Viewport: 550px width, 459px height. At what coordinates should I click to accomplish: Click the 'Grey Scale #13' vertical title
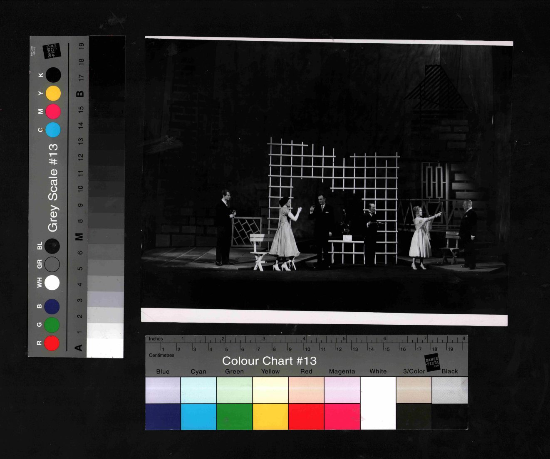click(x=53, y=188)
